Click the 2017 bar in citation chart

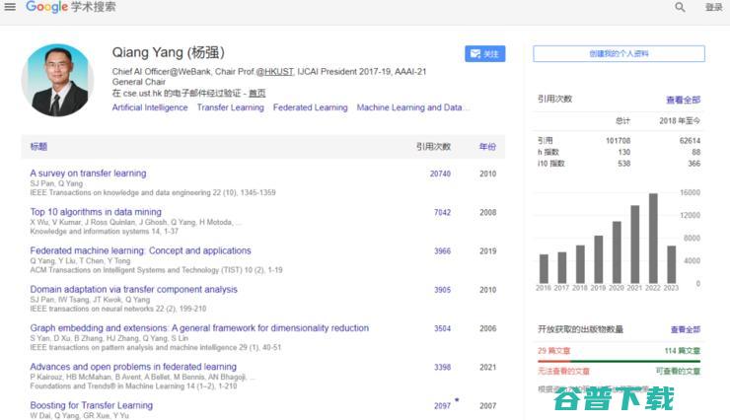tap(562, 267)
